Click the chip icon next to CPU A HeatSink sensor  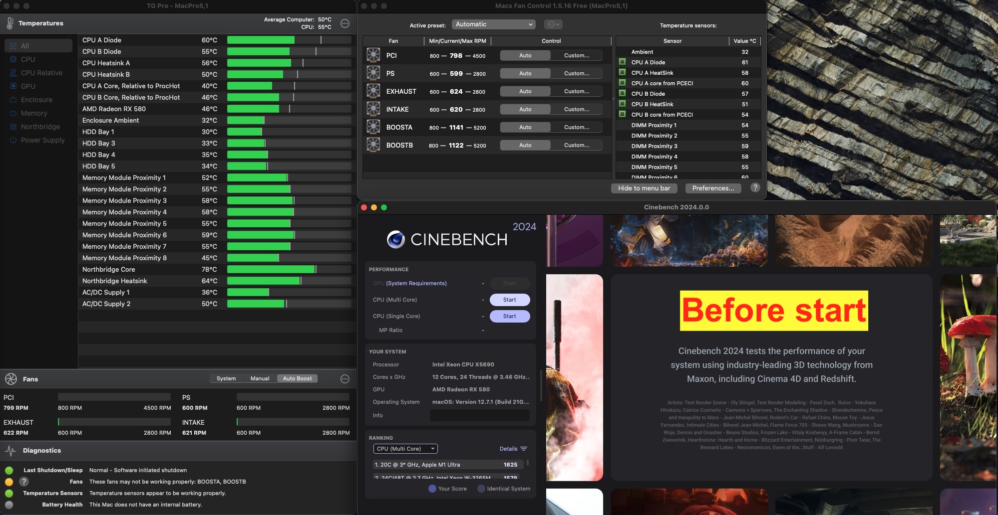[x=623, y=72]
